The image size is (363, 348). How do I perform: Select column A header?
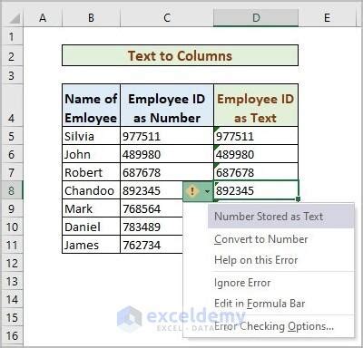pos(43,18)
